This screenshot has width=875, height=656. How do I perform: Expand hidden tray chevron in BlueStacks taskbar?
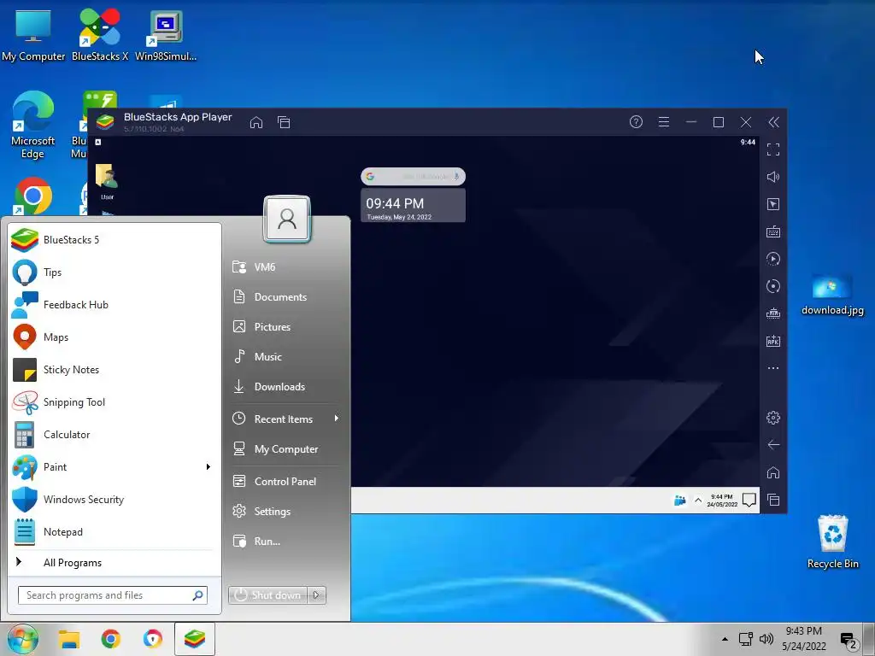click(x=697, y=501)
